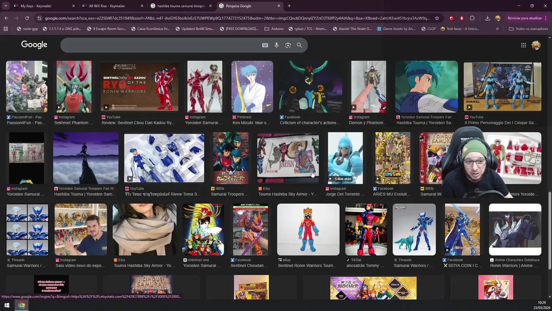Go back to previous page
The width and height of the screenshot is (552, 311).
point(6,18)
